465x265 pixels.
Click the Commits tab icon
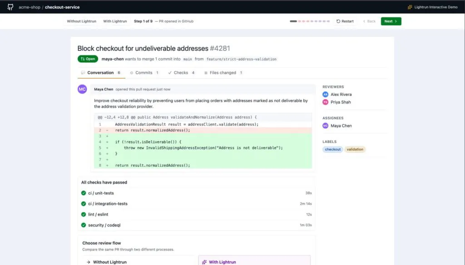[132, 73]
